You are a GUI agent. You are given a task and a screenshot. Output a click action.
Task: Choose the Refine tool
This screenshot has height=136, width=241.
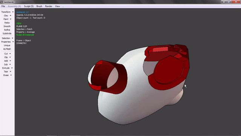click(x=7, y=30)
